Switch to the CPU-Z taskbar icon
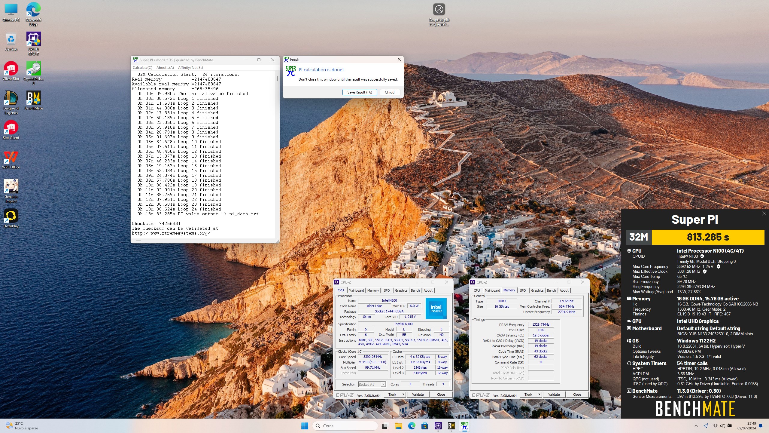This screenshot has height=433, width=769. click(x=438, y=426)
